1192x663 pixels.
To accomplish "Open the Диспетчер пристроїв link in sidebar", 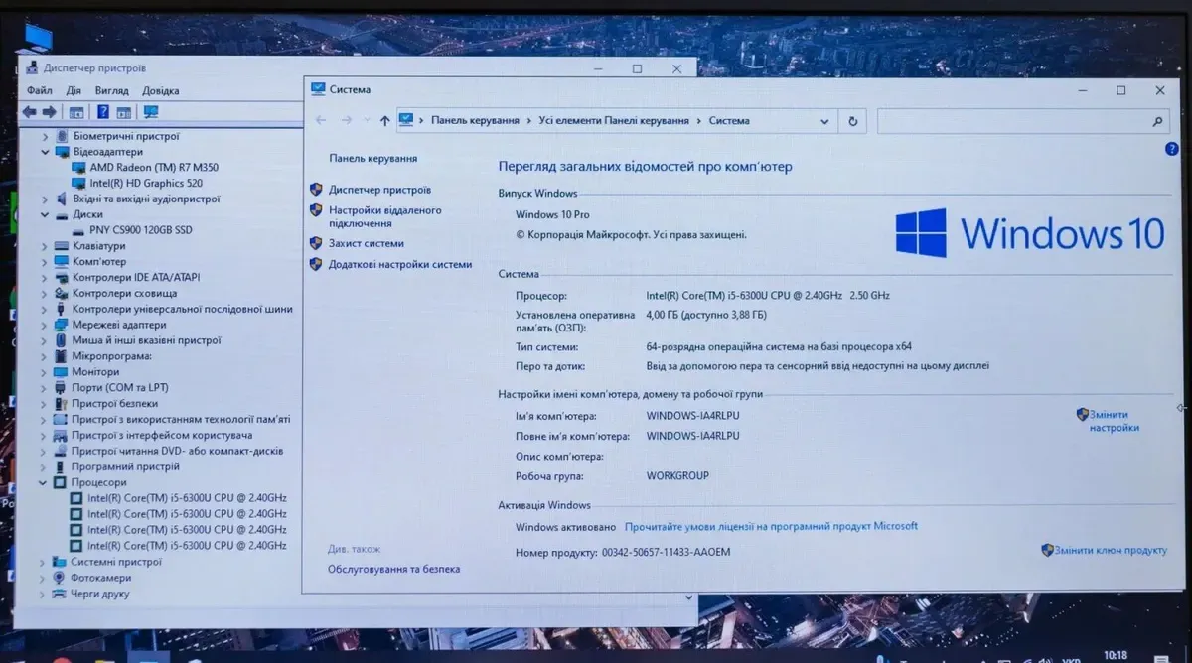I will [x=379, y=190].
